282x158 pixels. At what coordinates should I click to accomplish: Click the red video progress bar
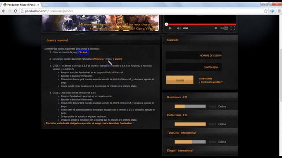point(201,25)
